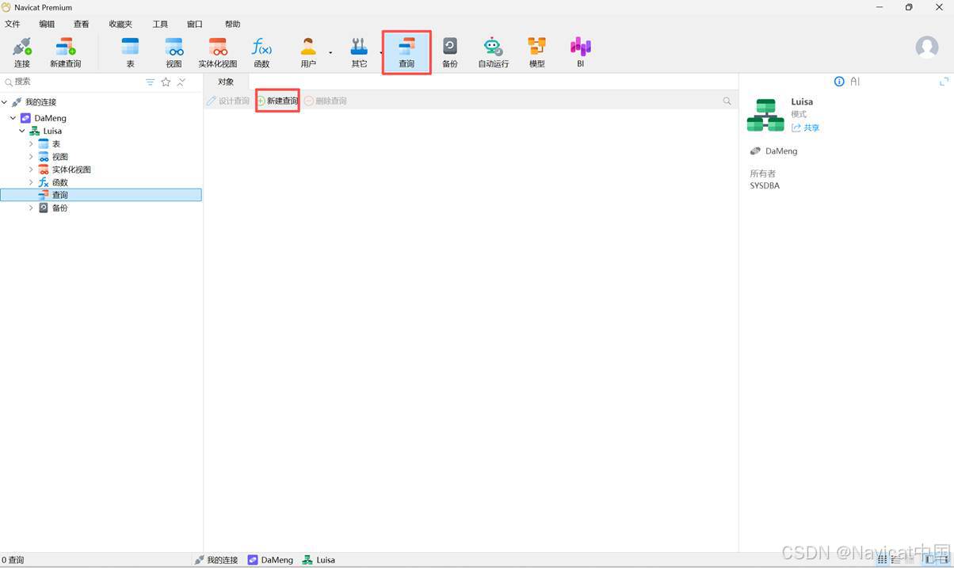
Task: Open the 实体化视图 toolbar icon
Action: (x=217, y=52)
